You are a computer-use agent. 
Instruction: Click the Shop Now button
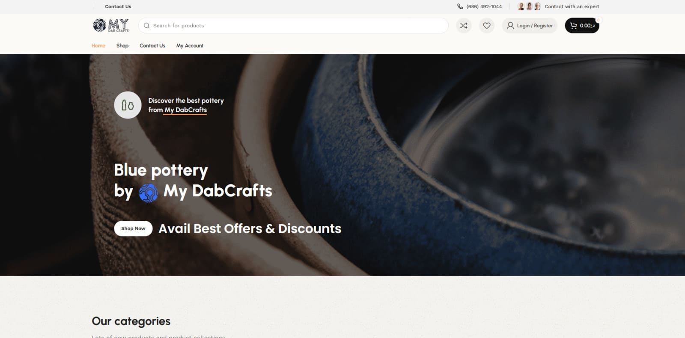click(133, 228)
